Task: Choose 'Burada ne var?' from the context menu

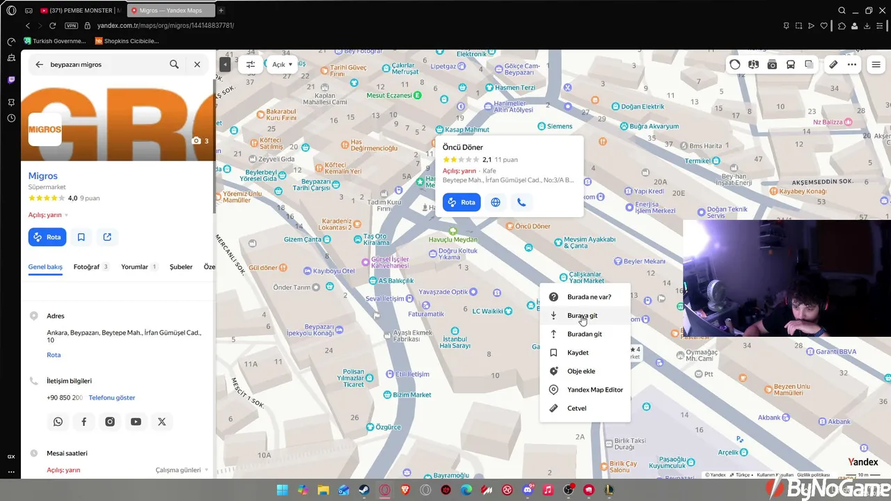Action: click(585, 297)
